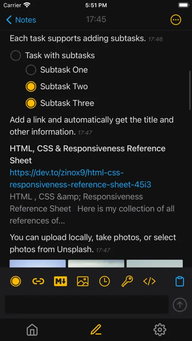
Task: Uncheck Subtask Two
Action: [x=31, y=86]
